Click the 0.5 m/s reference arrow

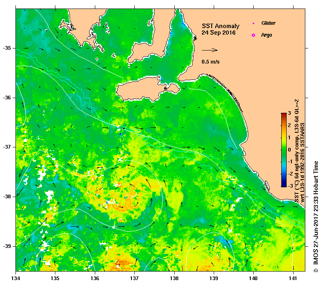tap(210, 50)
